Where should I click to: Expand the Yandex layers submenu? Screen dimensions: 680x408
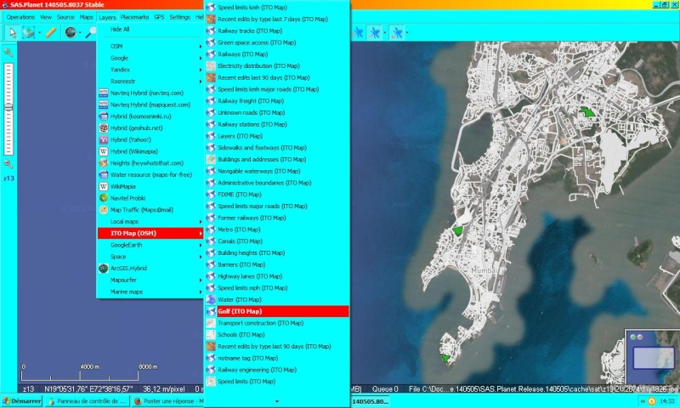[150, 70]
